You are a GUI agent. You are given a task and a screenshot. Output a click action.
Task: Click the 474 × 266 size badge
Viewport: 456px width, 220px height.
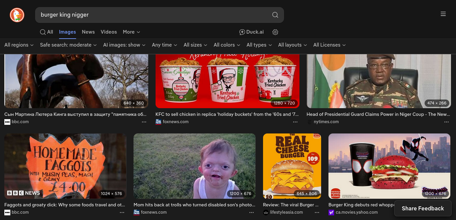[x=437, y=103]
